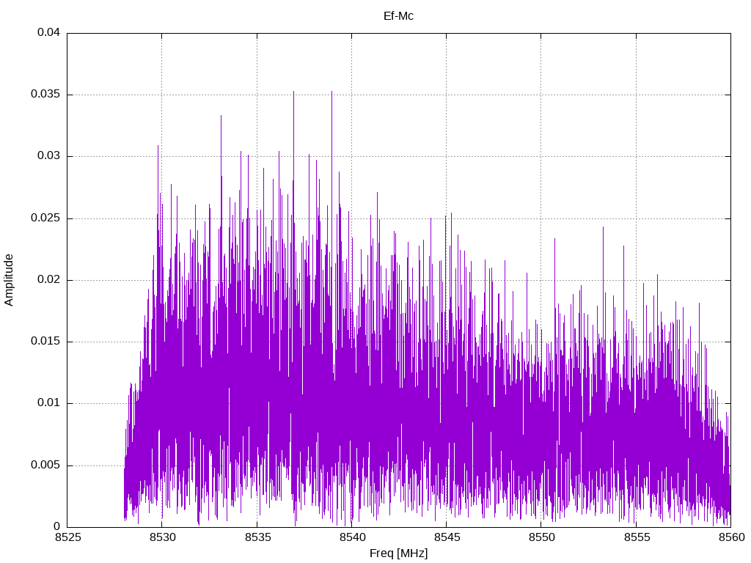
Task: Click the x-axis tick label 8550
Action: click(x=542, y=537)
